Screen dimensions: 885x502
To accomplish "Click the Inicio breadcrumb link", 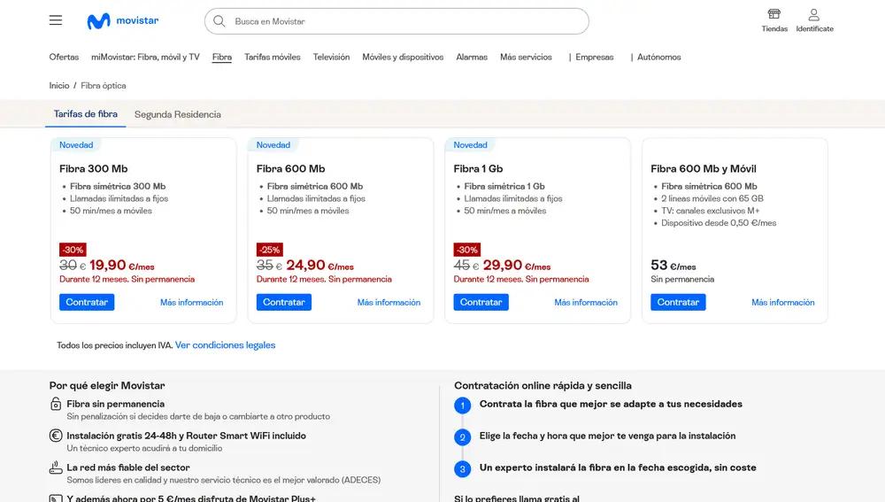I will (x=59, y=86).
